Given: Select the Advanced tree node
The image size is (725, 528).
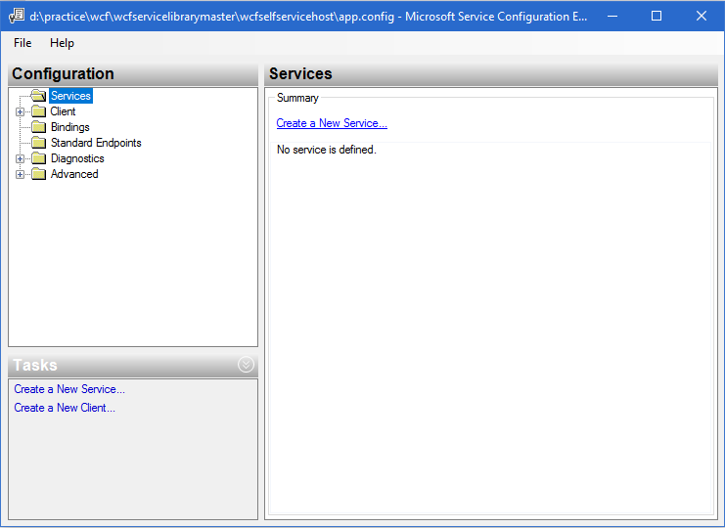Looking at the screenshot, I should (74, 174).
